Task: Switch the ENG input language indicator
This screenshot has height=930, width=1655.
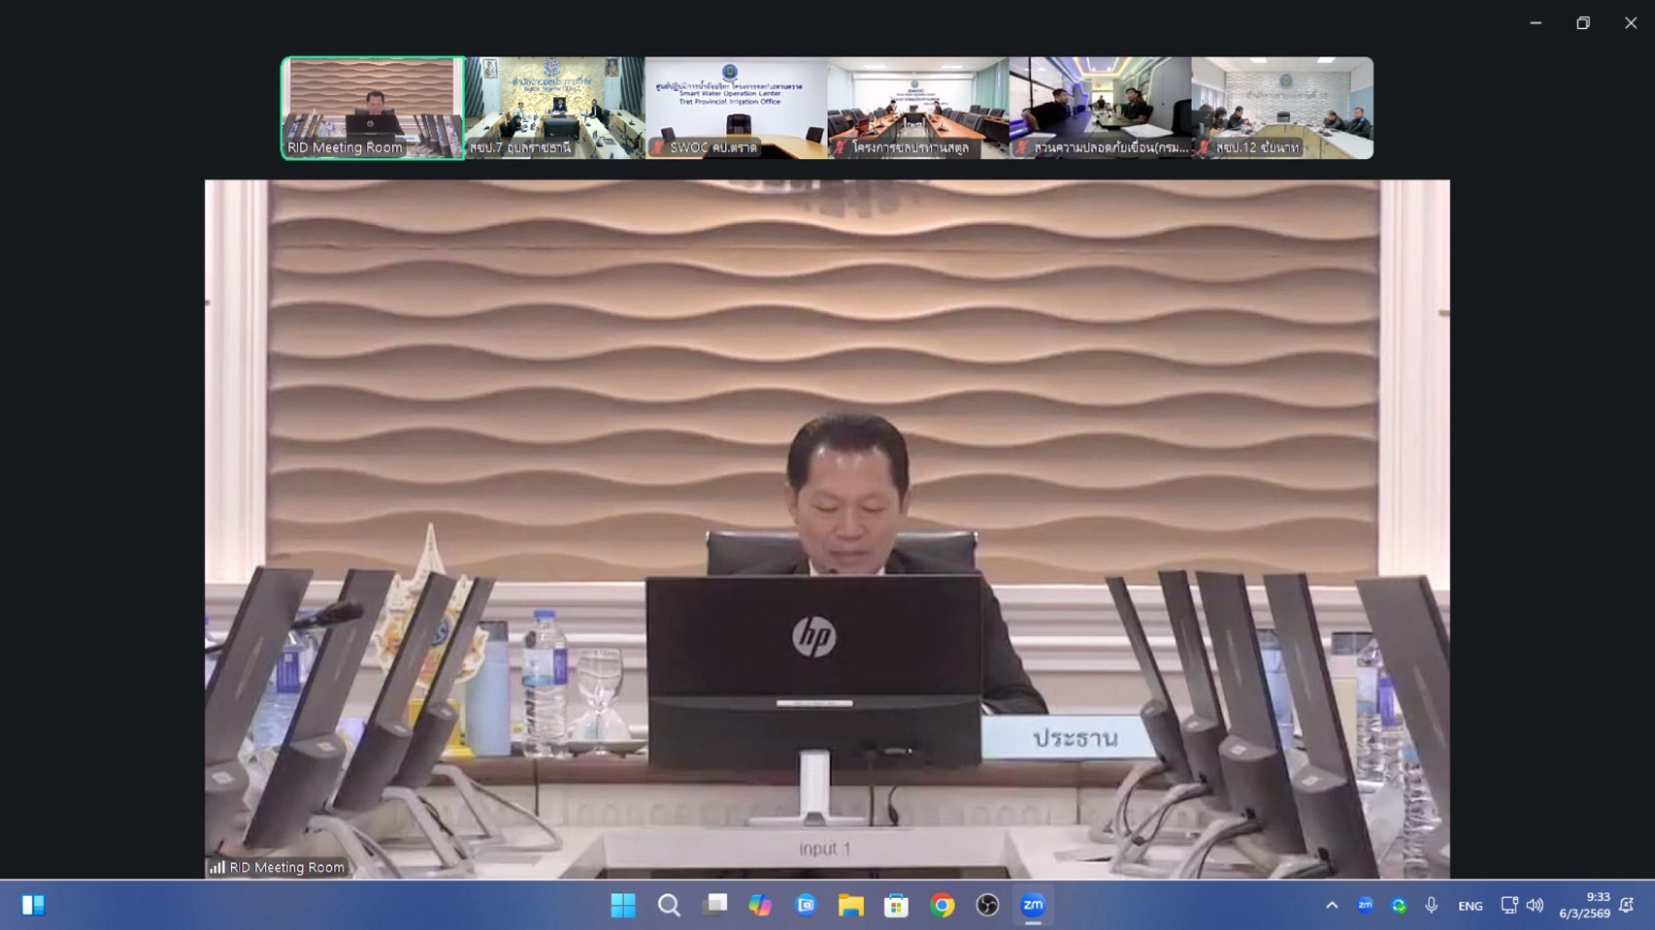Action: click(1470, 906)
